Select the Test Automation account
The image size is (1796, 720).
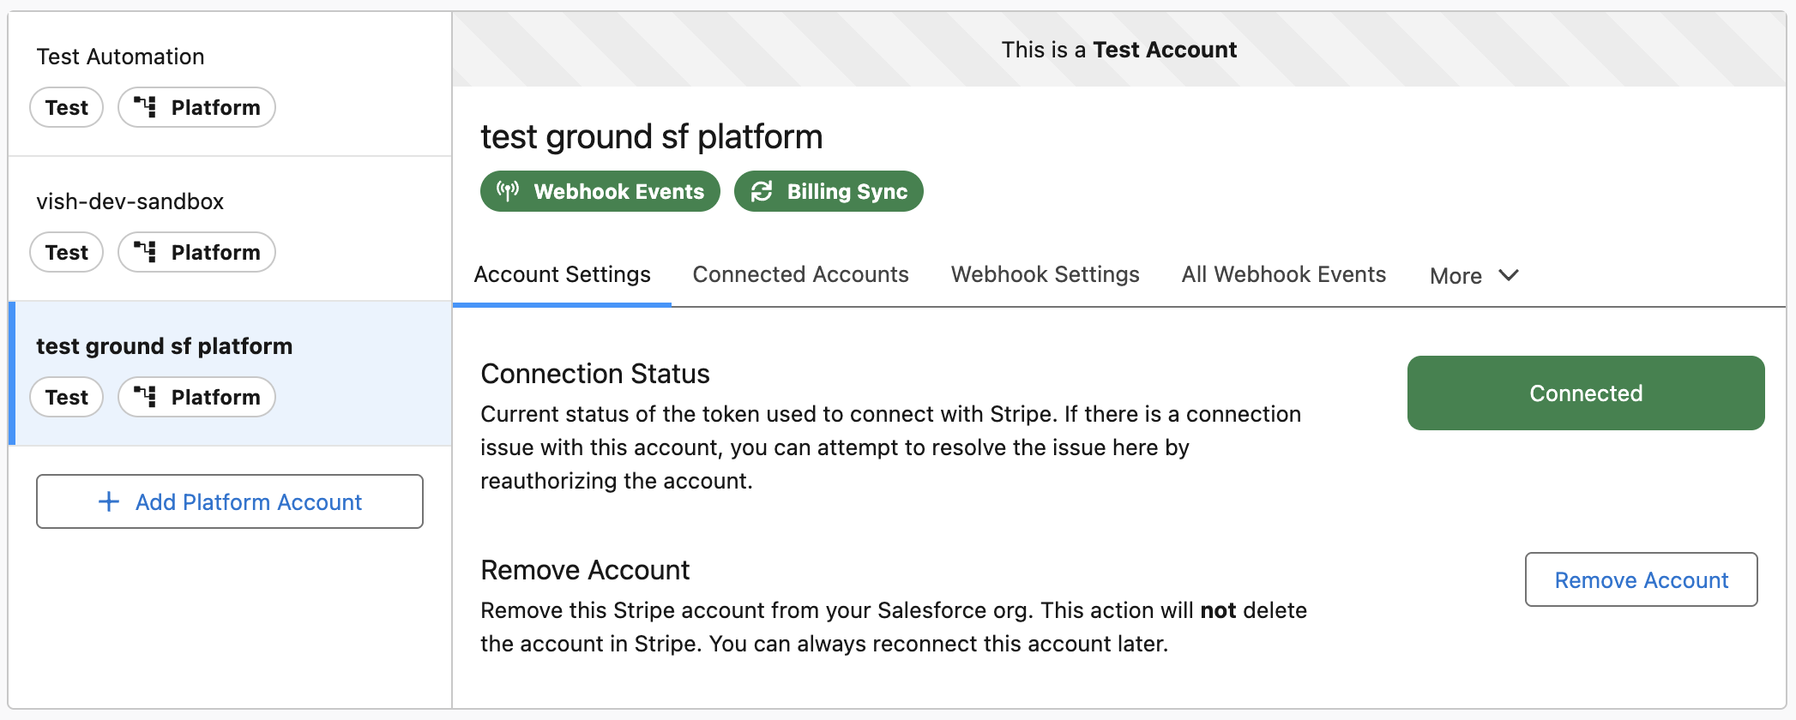pyautogui.click(x=120, y=57)
